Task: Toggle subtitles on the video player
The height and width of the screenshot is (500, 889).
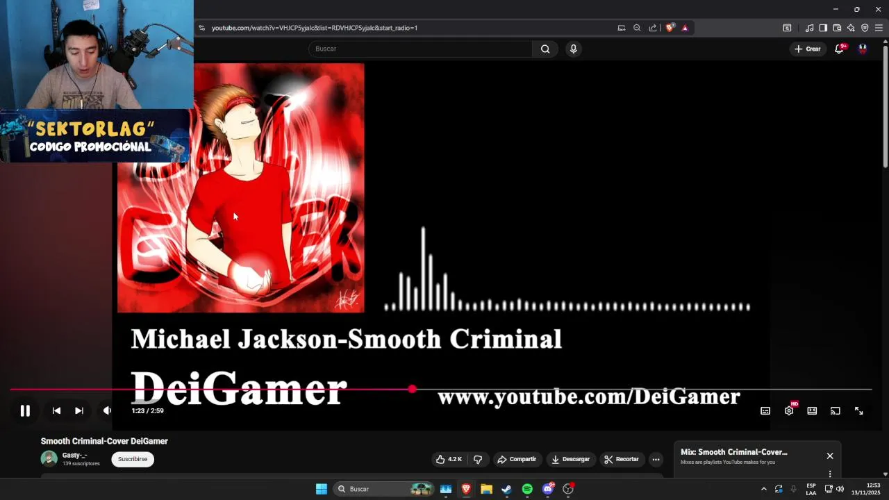Action: (x=765, y=410)
